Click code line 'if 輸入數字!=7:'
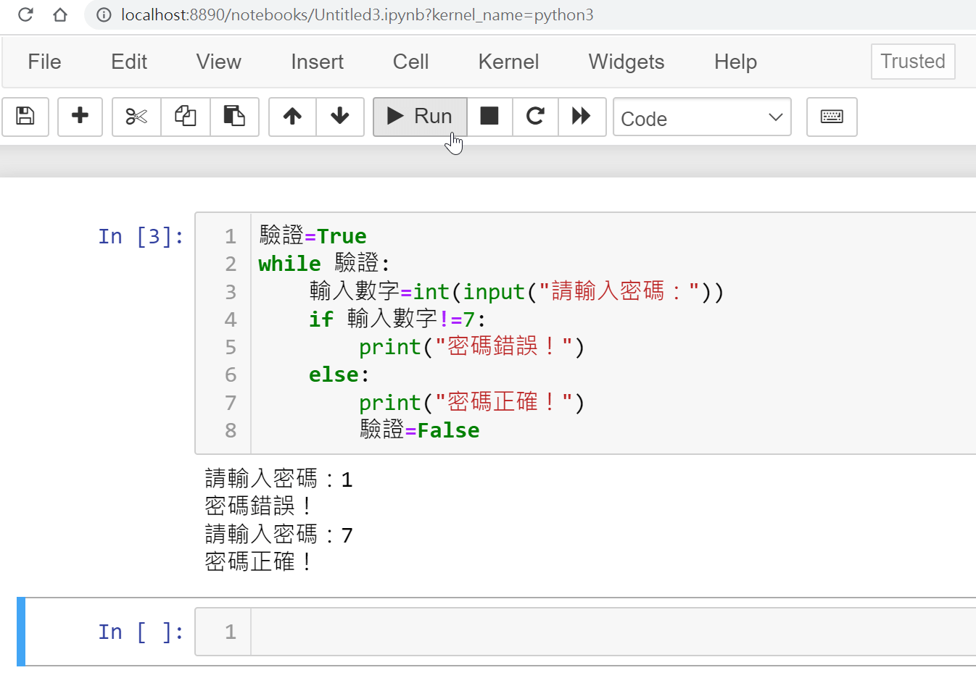 [x=397, y=319]
